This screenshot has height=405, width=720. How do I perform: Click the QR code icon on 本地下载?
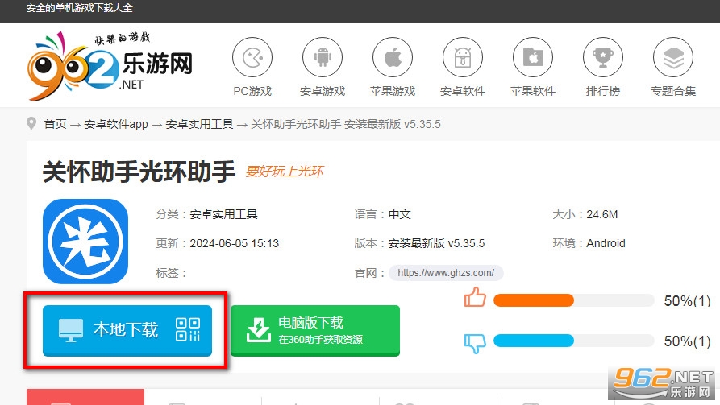pos(188,330)
